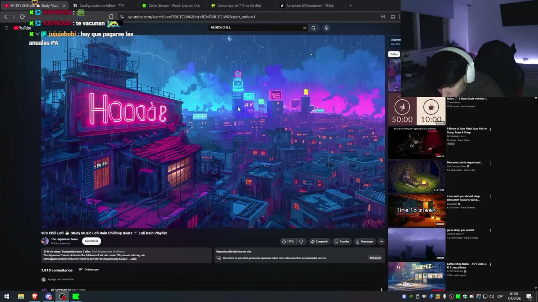Open the Windows notification center
This screenshot has height=302, width=538.
point(529,297)
